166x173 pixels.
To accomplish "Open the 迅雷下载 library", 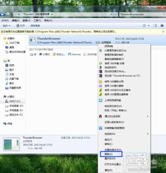I will pos(12,79).
